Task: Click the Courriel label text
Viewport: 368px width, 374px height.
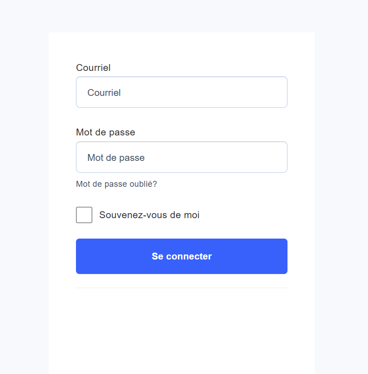Action: [93, 68]
